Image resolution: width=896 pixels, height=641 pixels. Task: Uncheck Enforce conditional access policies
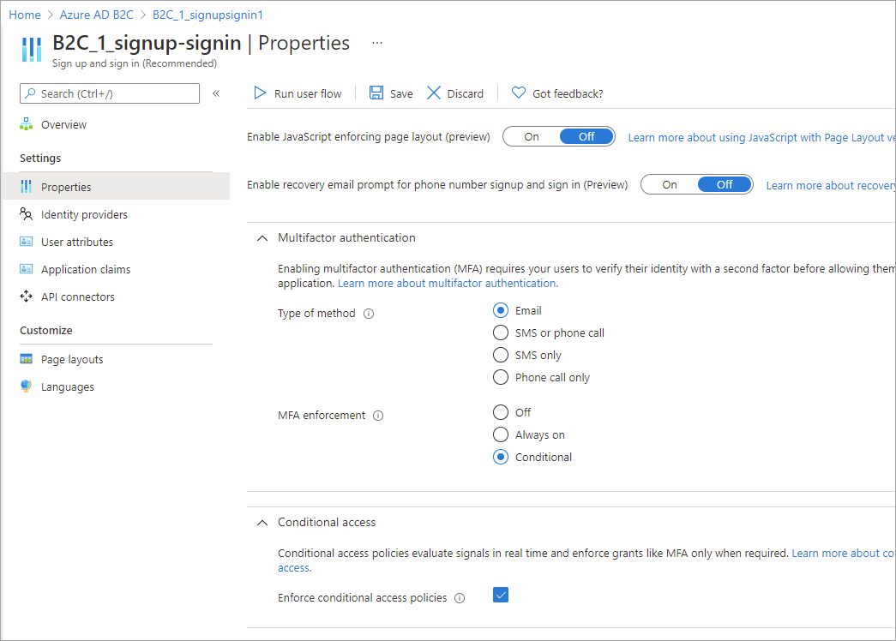pyautogui.click(x=501, y=594)
